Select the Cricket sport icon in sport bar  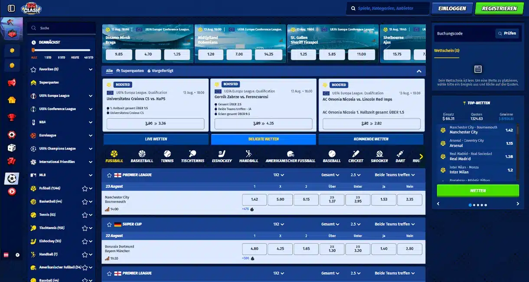pyautogui.click(x=356, y=154)
